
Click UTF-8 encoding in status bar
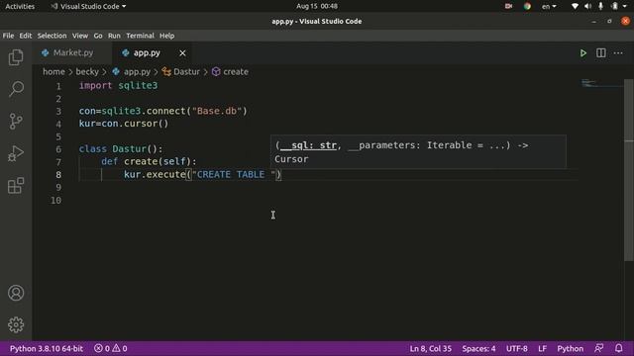point(517,348)
